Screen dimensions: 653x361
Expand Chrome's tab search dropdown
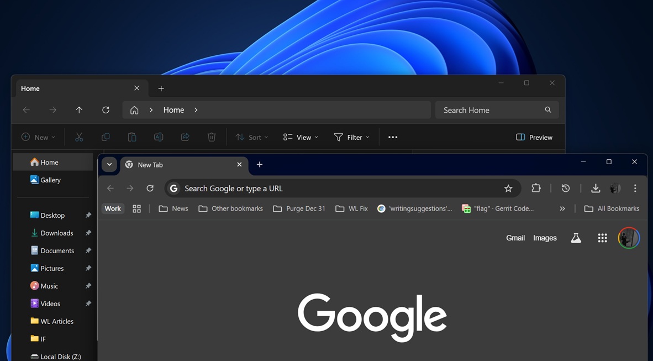coord(109,165)
